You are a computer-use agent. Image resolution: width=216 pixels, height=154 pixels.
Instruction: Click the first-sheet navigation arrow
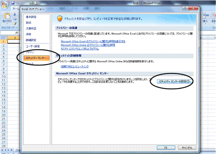tap(3, 150)
